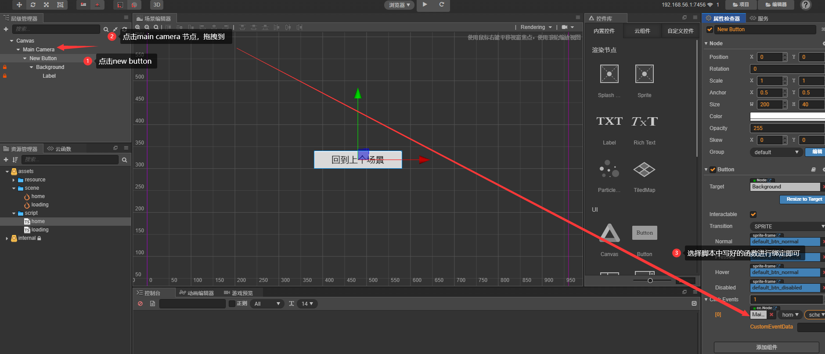The width and height of the screenshot is (825, 354).
Task: Open the 项目 folder button
Action: [741, 5]
